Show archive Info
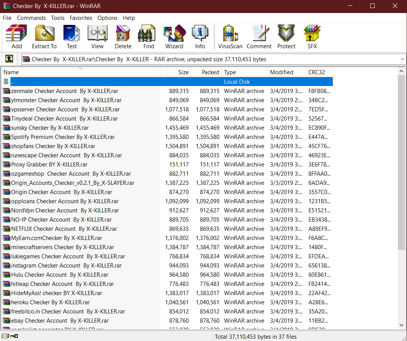This screenshot has height=341, width=407. point(200,37)
